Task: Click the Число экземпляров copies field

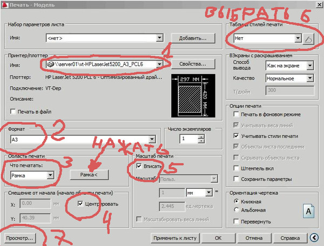Action: tap(189, 139)
